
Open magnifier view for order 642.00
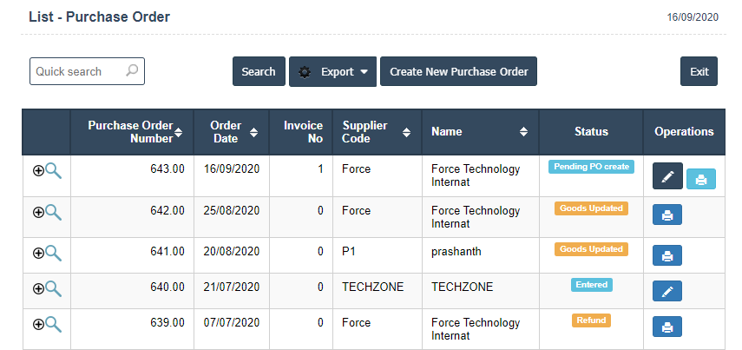(x=54, y=211)
